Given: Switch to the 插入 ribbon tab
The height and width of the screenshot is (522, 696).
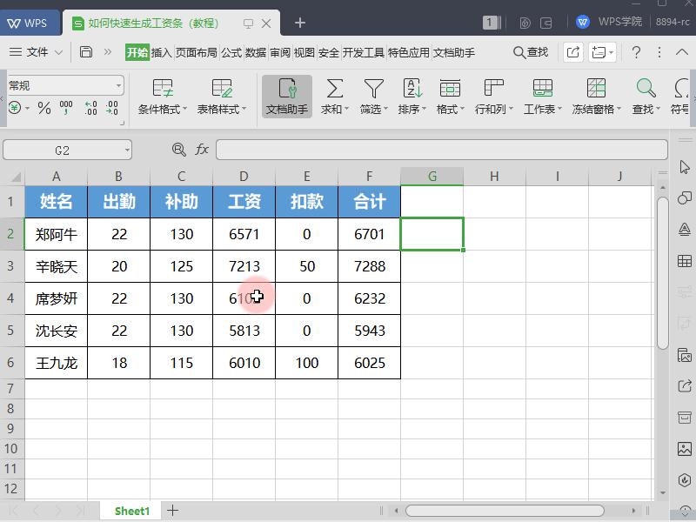Looking at the screenshot, I should [x=161, y=52].
